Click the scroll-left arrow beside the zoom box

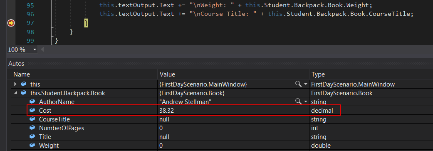[42, 50]
